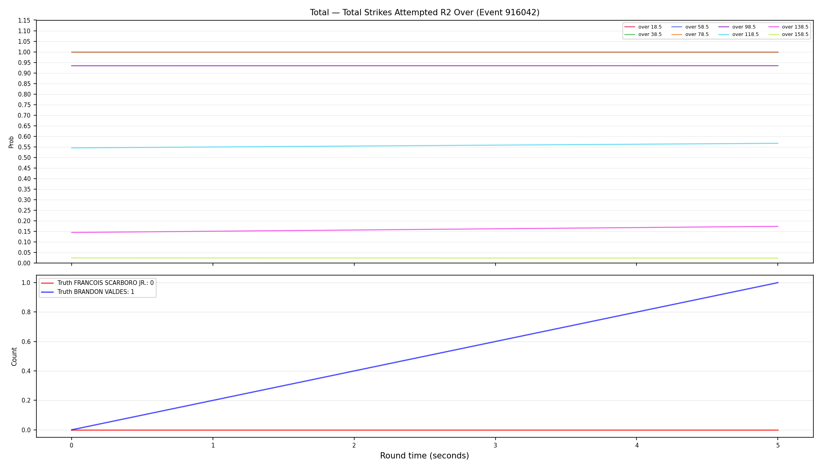The height and width of the screenshot is (469, 822).
Task: Click the 0.95 tick on Prob axis
Action: 24,63
